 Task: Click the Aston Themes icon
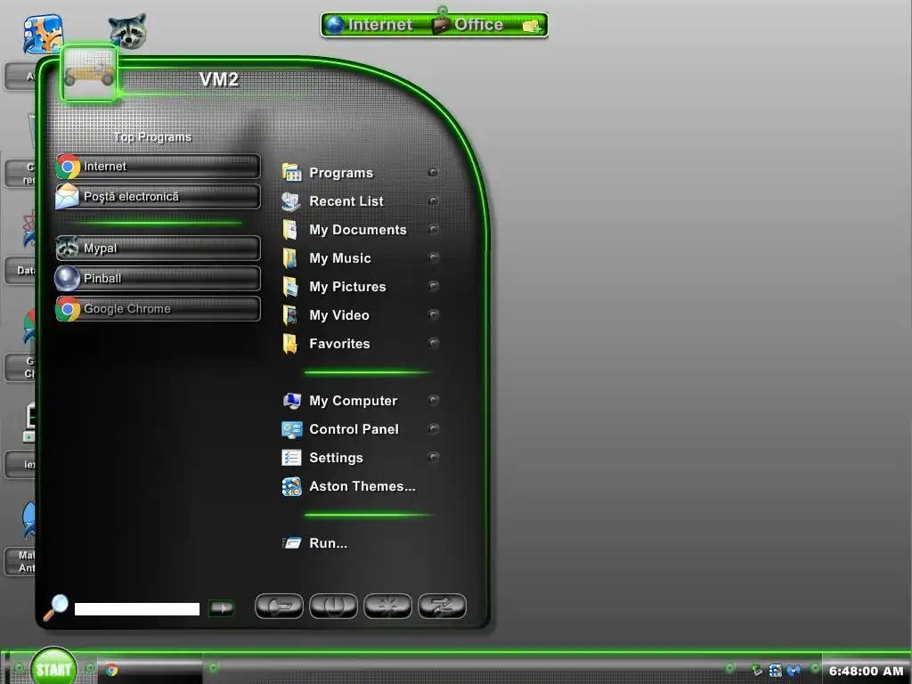291,486
